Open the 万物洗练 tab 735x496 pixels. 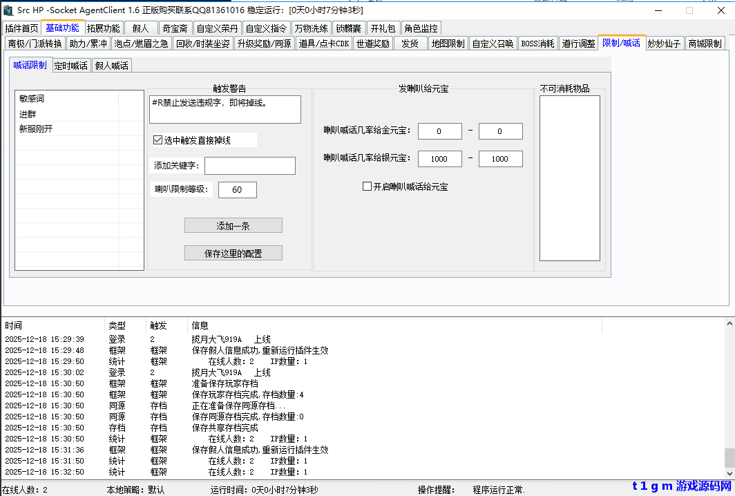pyautogui.click(x=311, y=28)
